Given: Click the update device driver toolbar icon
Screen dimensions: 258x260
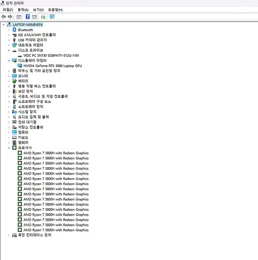Looking at the screenshot, I should pyautogui.click(x=43, y=17).
